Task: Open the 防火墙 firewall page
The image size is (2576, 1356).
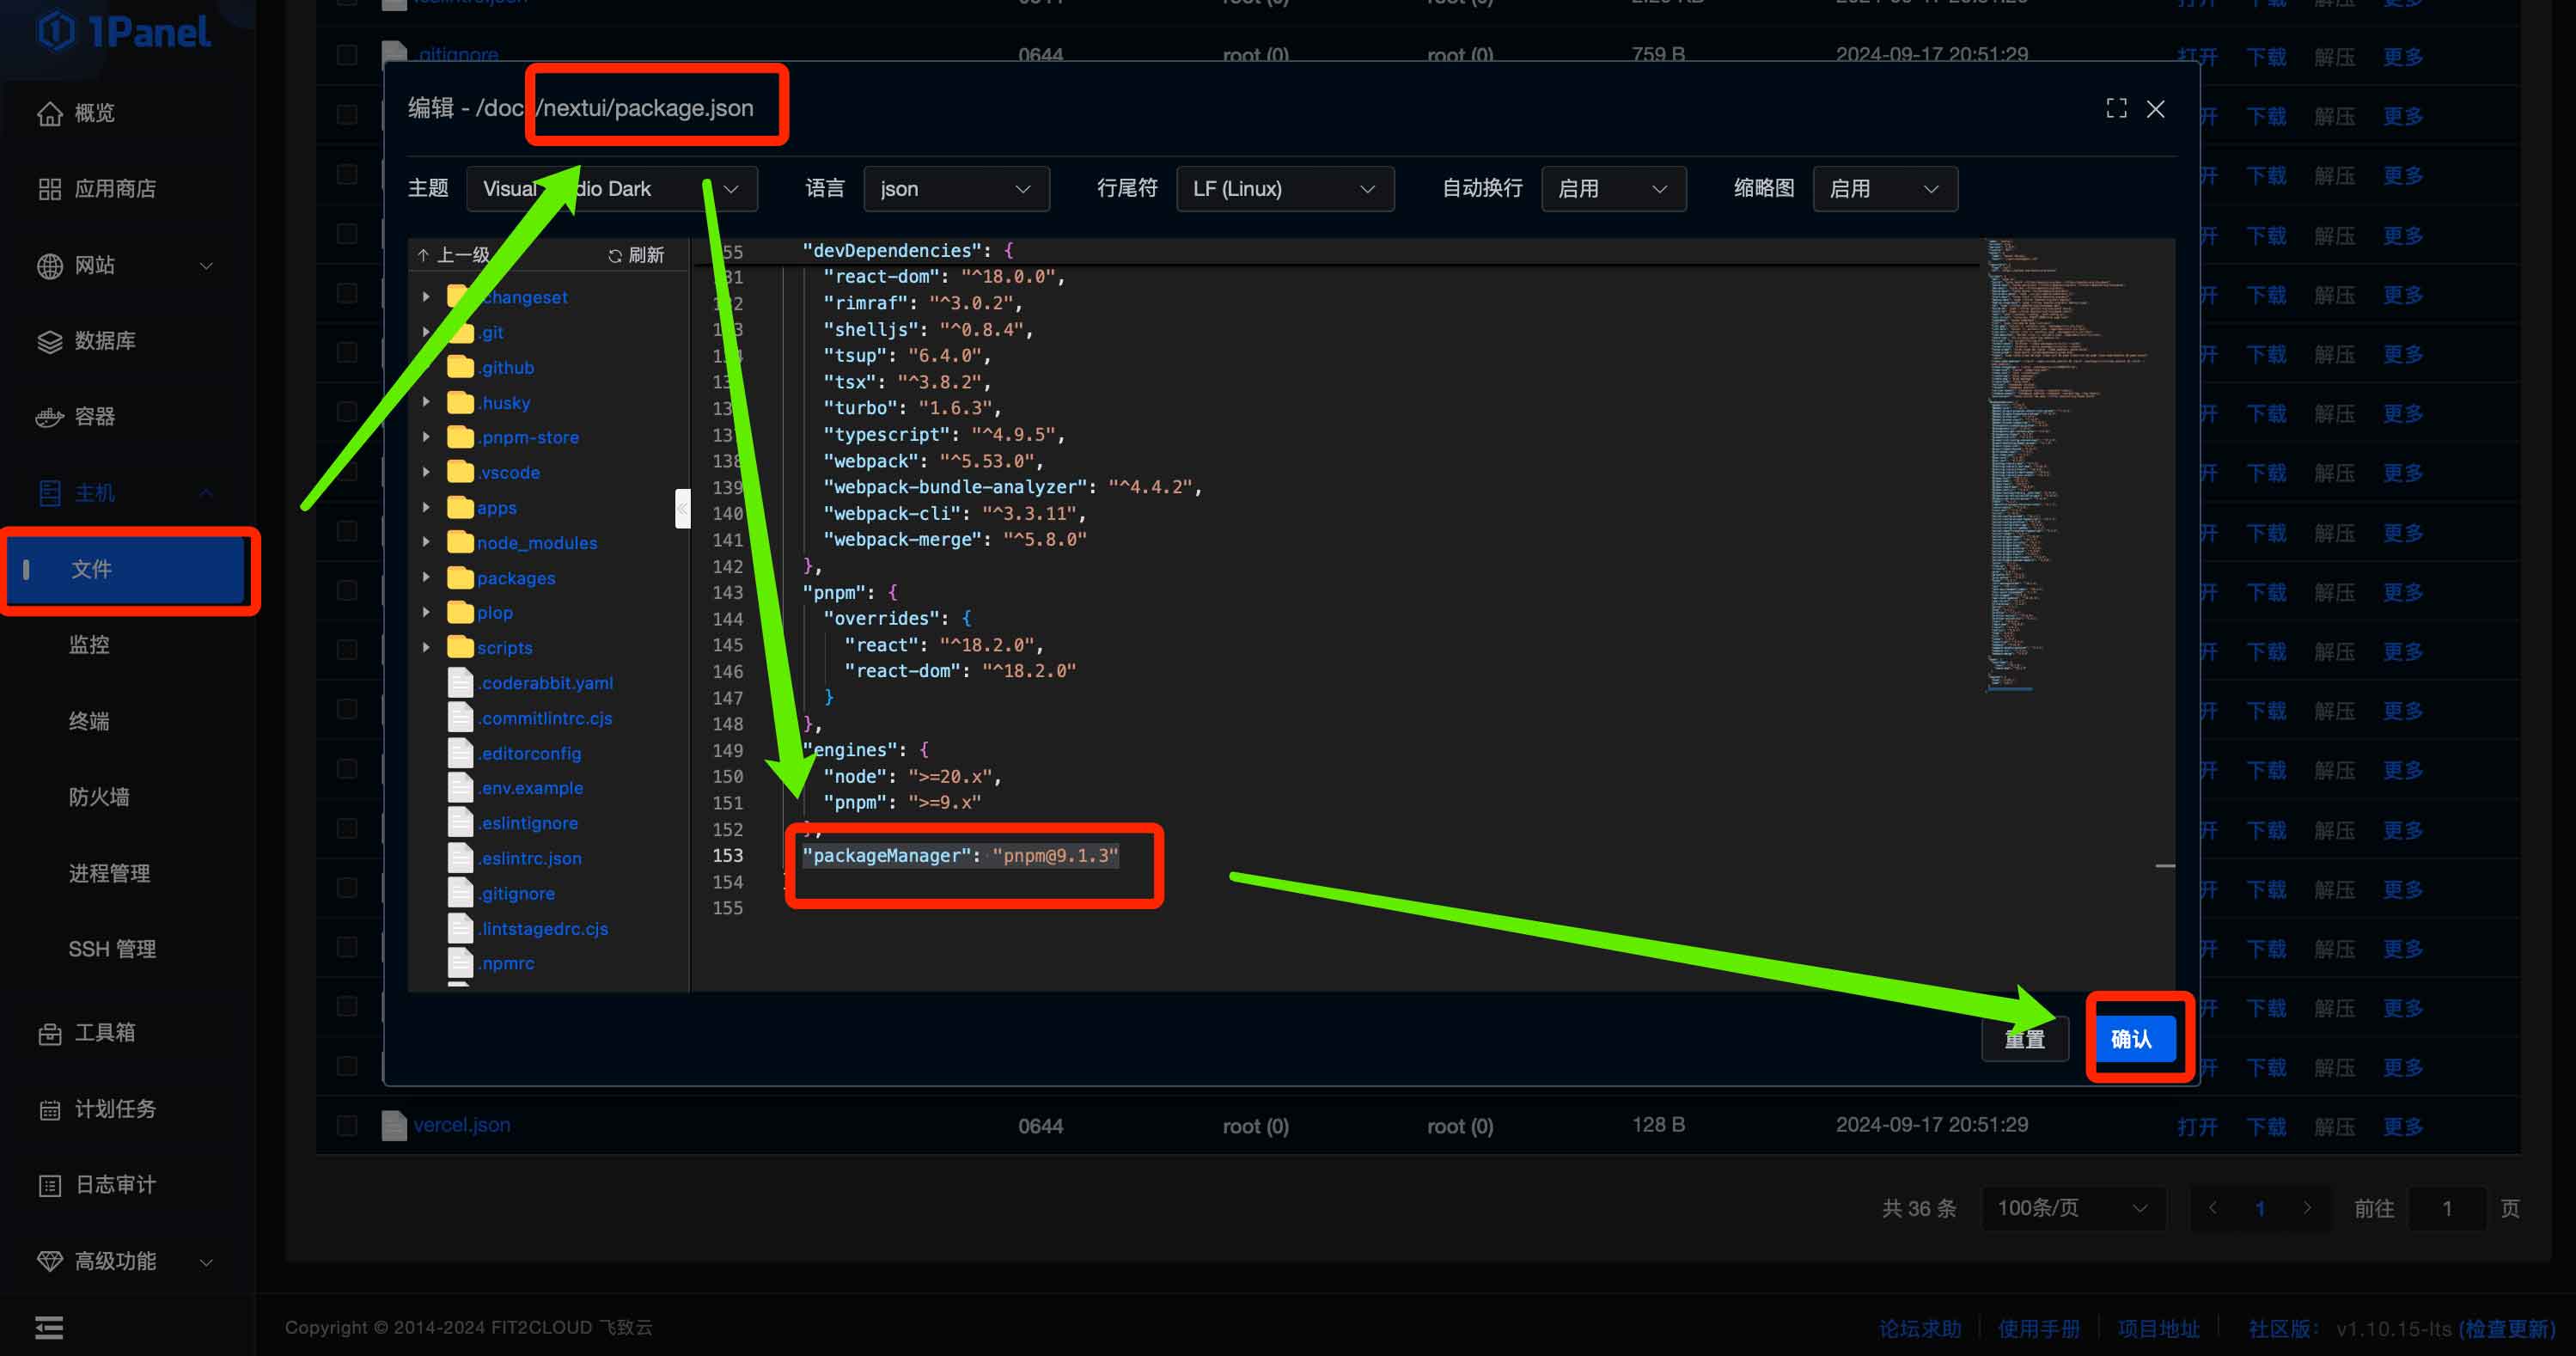Action: coord(99,797)
